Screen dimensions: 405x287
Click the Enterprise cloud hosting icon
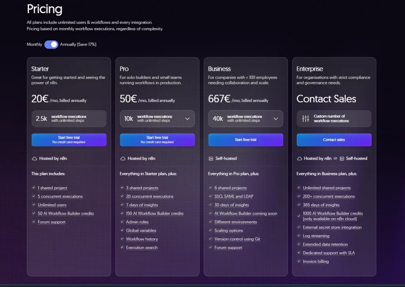[x=300, y=158]
